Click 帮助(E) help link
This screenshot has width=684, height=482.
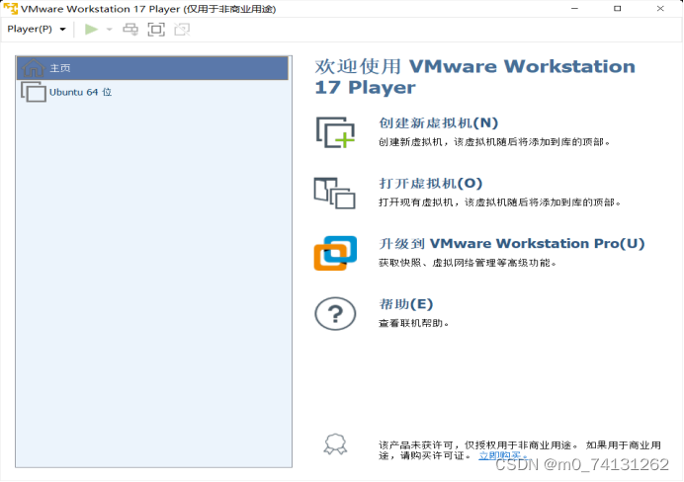click(x=405, y=304)
